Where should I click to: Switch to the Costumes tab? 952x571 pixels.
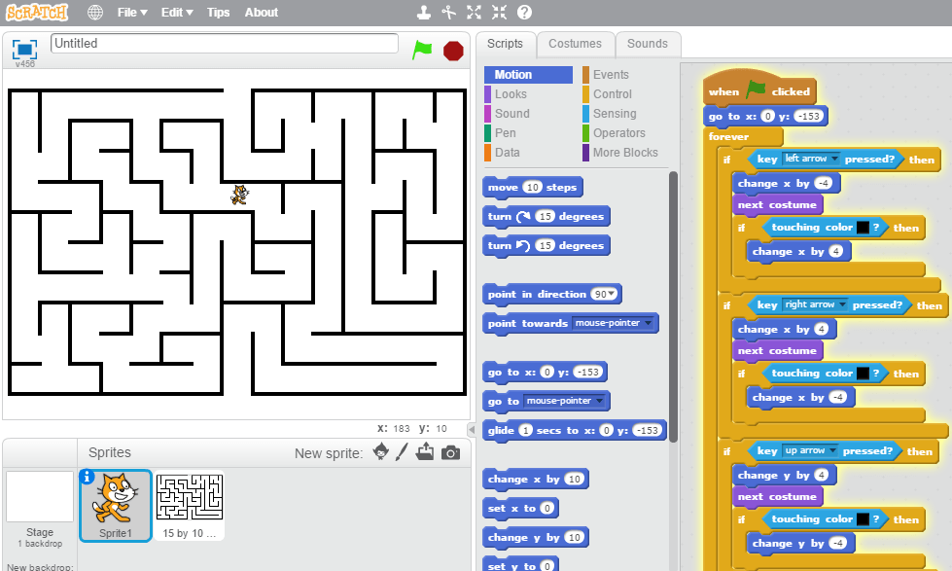tap(575, 44)
